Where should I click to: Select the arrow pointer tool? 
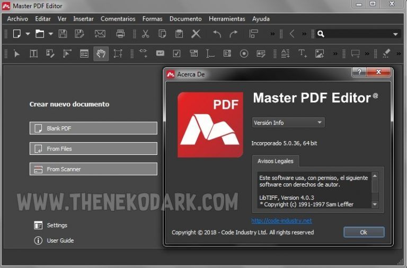pos(17,54)
